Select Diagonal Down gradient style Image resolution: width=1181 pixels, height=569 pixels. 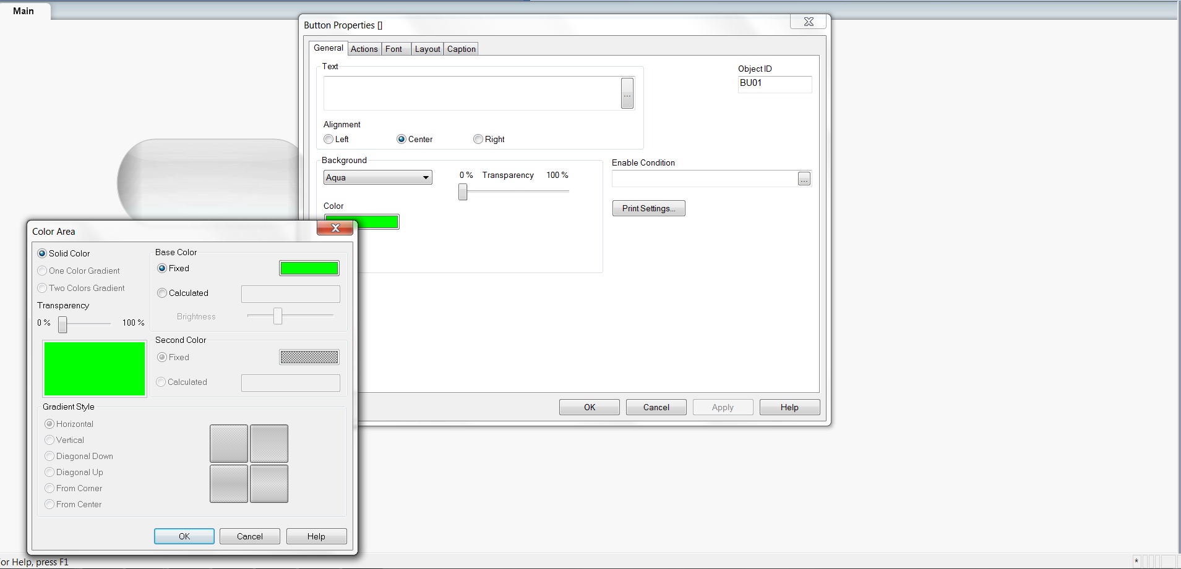pyautogui.click(x=79, y=456)
